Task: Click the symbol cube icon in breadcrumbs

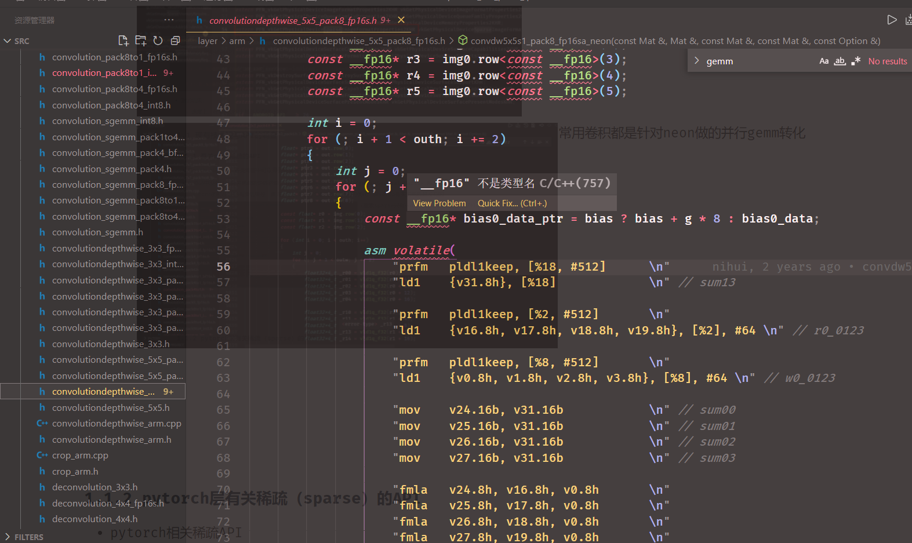Action: click(x=463, y=41)
